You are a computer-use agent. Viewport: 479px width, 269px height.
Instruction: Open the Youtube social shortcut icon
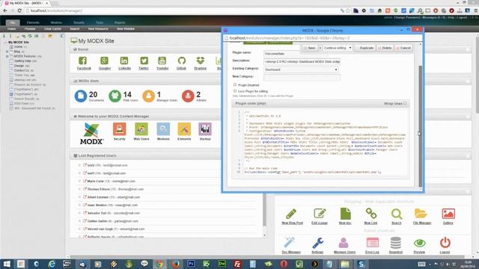coord(162,61)
